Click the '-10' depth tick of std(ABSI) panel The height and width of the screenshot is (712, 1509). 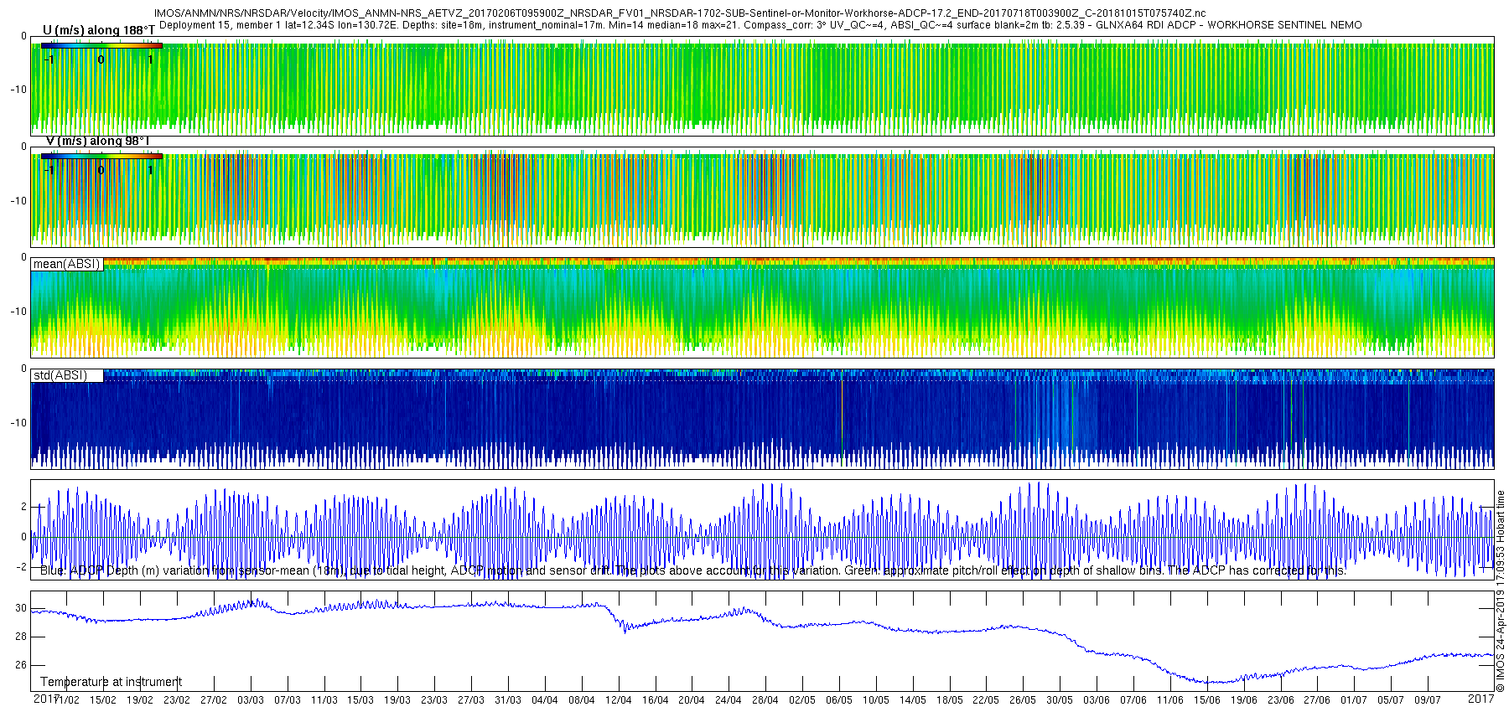point(18,422)
